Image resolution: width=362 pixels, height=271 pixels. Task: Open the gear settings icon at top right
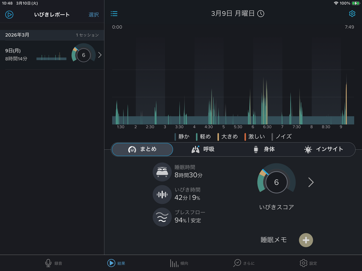pos(352,14)
